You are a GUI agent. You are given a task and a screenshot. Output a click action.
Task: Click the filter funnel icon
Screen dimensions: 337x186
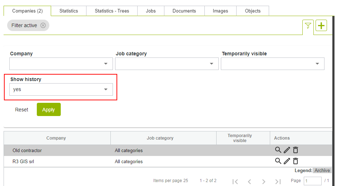(x=308, y=26)
